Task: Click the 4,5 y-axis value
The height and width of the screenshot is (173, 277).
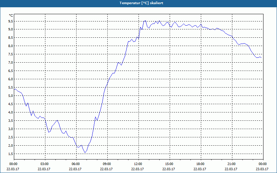Action: pos(11,104)
